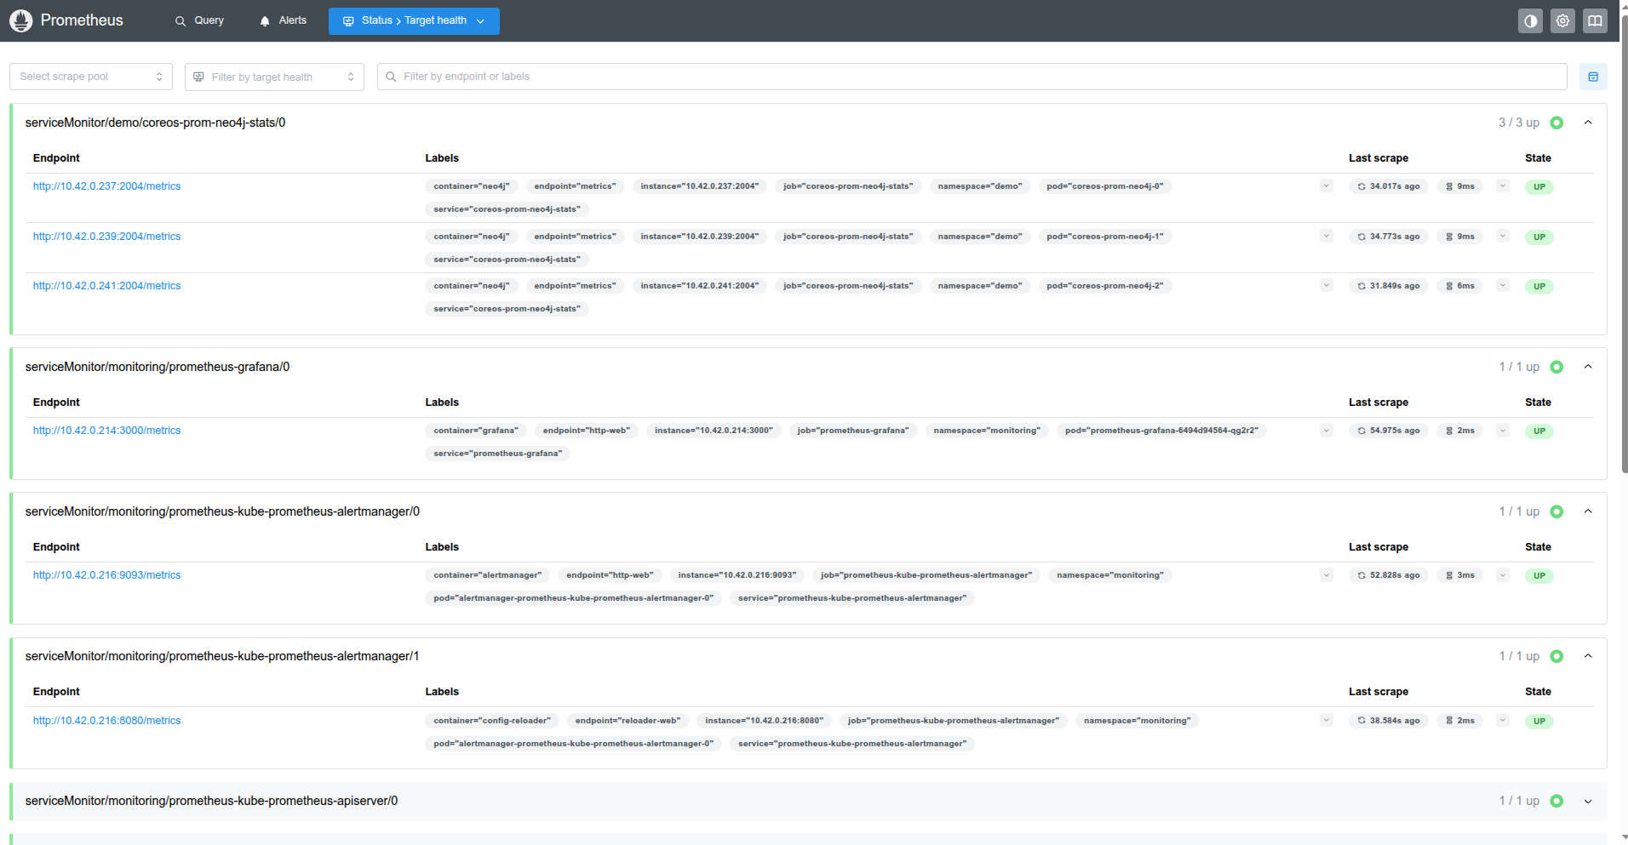Screen dimensions: 1628x845
Task: Expand labels chevron for grafana target row
Action: [x=1327, y=431]
